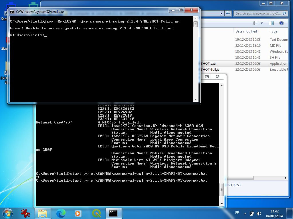Screen dimensions: 293x219
Task: Switch to cmd.exe taskbar button
Action: 113,213
